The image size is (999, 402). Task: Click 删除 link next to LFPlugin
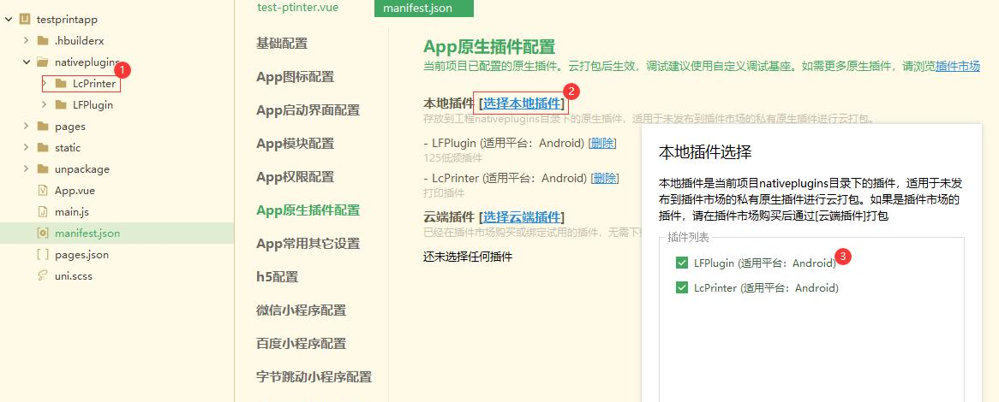tap(603, 143)
